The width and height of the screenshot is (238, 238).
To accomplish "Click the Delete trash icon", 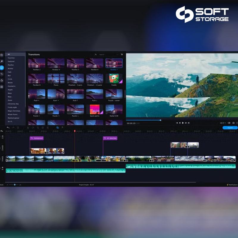I will pyautogui.click(x=18, y=128).
